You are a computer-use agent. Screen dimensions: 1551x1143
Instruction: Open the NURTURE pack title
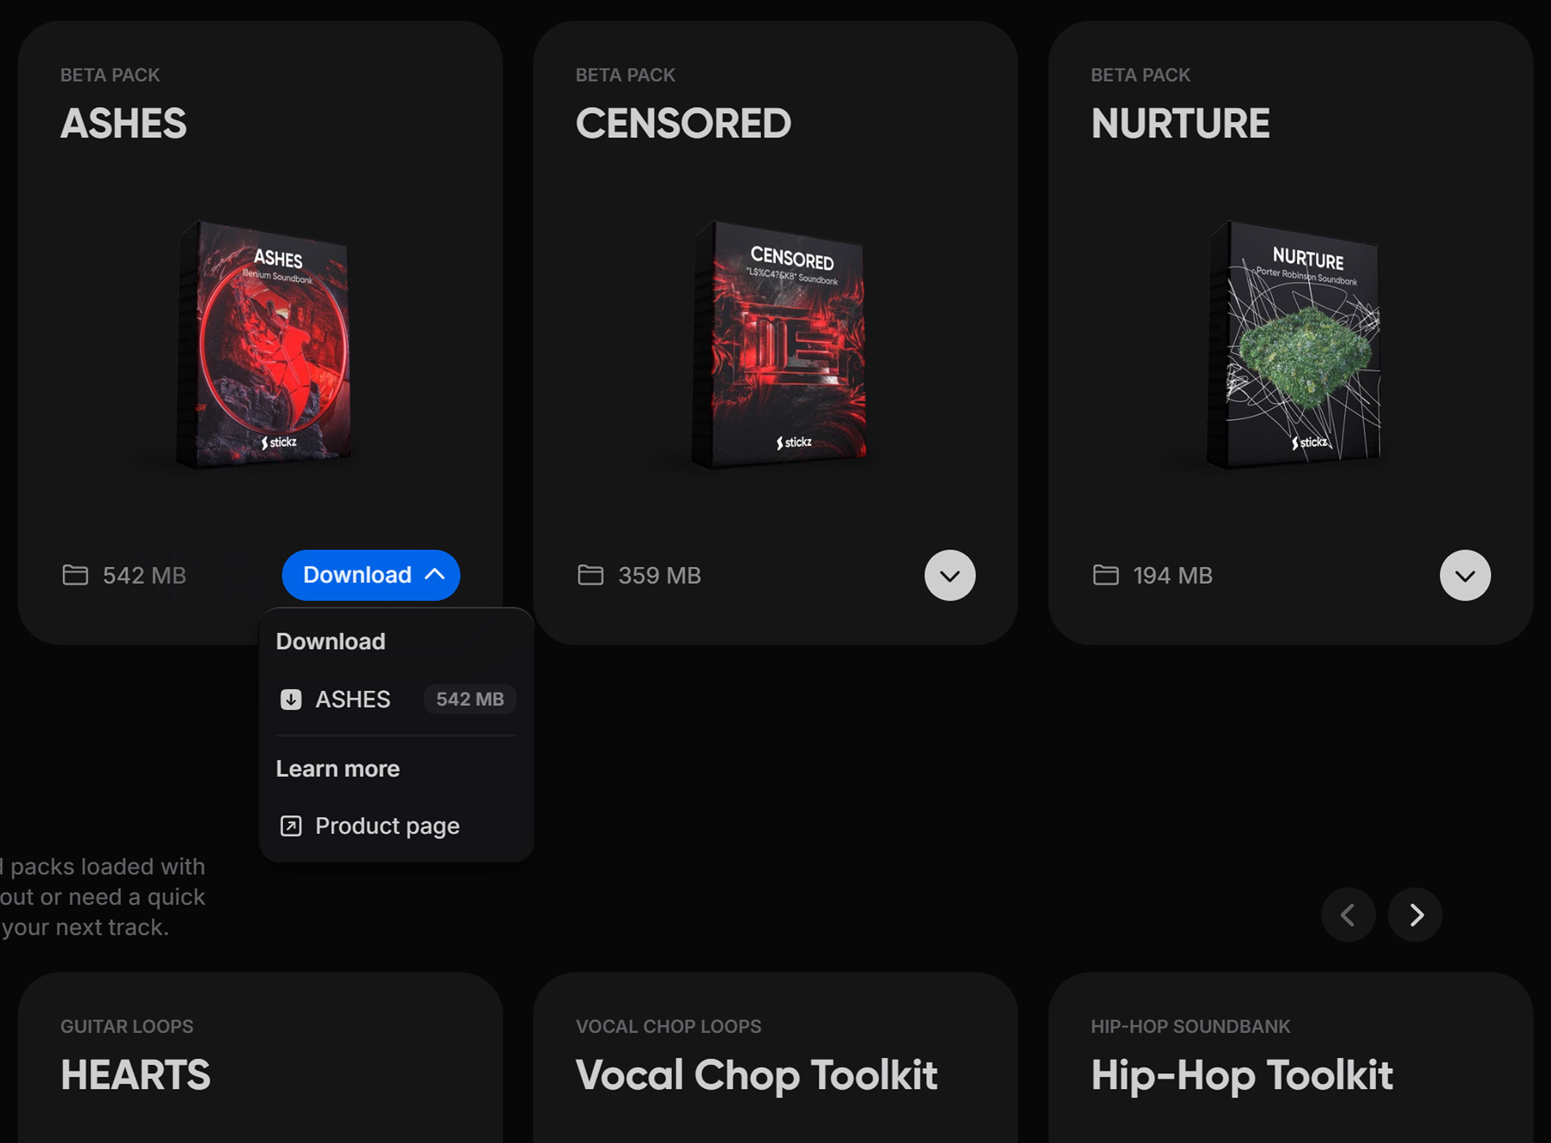click(1180, 123)
